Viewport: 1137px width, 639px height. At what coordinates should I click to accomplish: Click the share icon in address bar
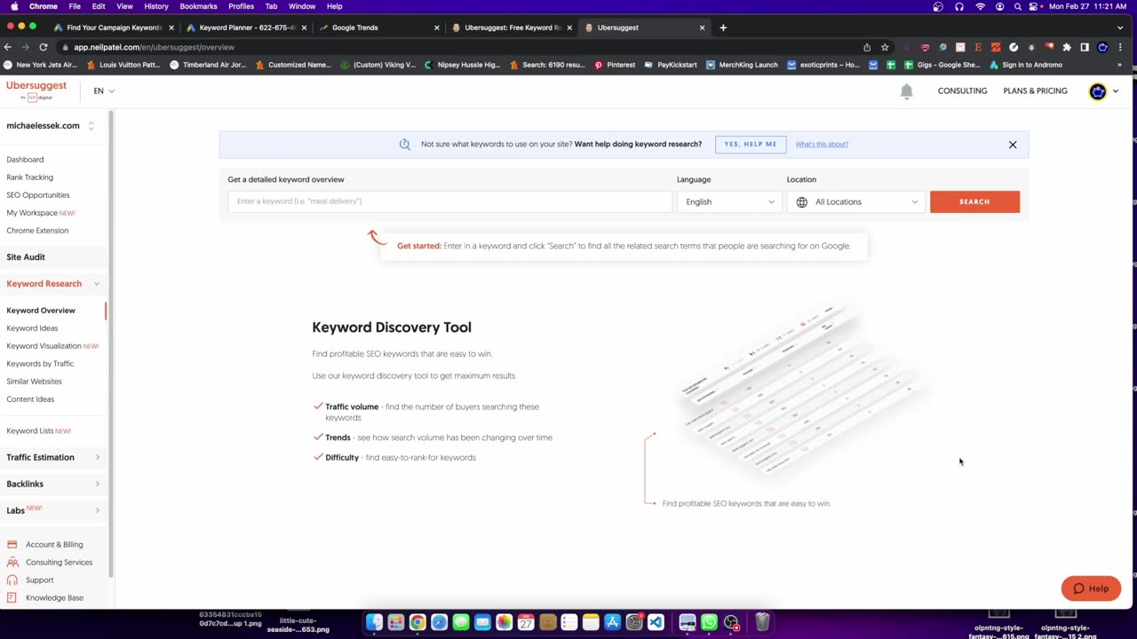click(x=867, y=47)
